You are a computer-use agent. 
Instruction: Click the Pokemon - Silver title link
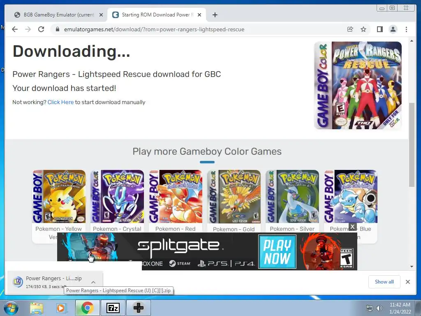click(292, 229)
